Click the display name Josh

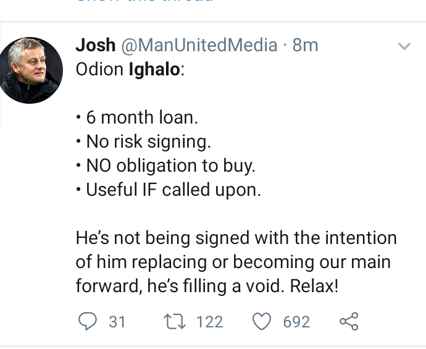[96, 45]
